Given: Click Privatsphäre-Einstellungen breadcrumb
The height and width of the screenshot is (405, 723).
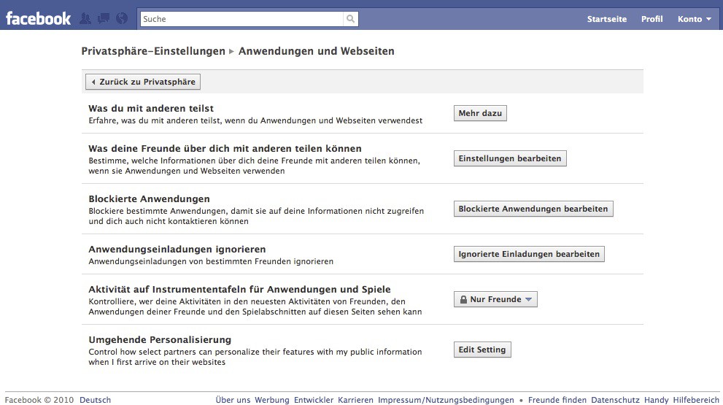Looking at the screenshot, I should click(153, 51).
